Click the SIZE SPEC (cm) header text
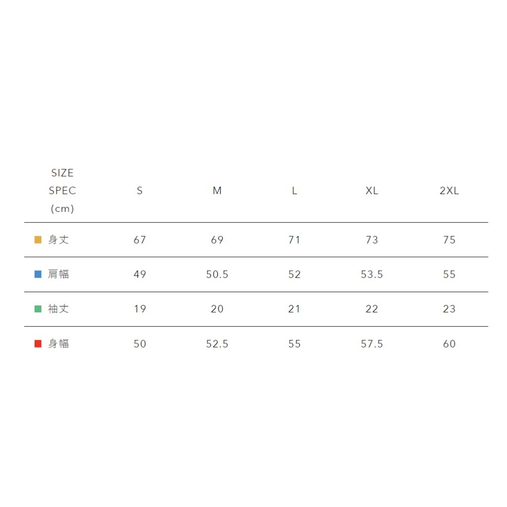 click(62, 191)
